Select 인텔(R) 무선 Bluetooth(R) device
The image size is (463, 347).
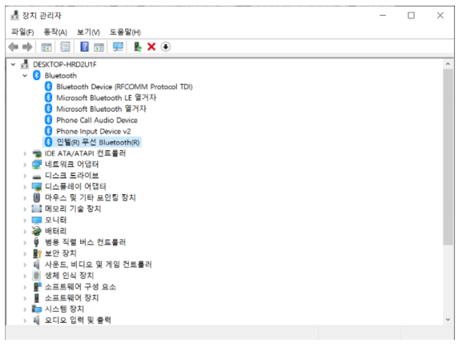98,142
